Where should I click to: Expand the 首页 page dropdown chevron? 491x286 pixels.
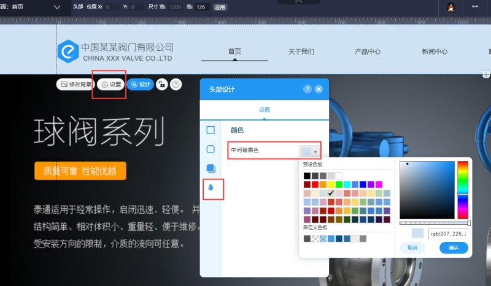pyautogui.click(x=56, y=7)
